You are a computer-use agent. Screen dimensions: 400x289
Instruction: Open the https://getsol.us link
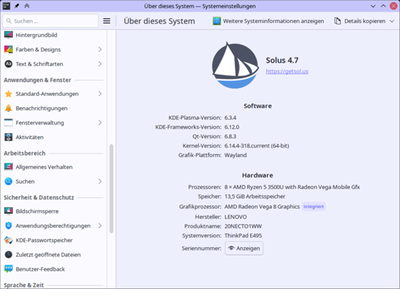pos(287,71)
